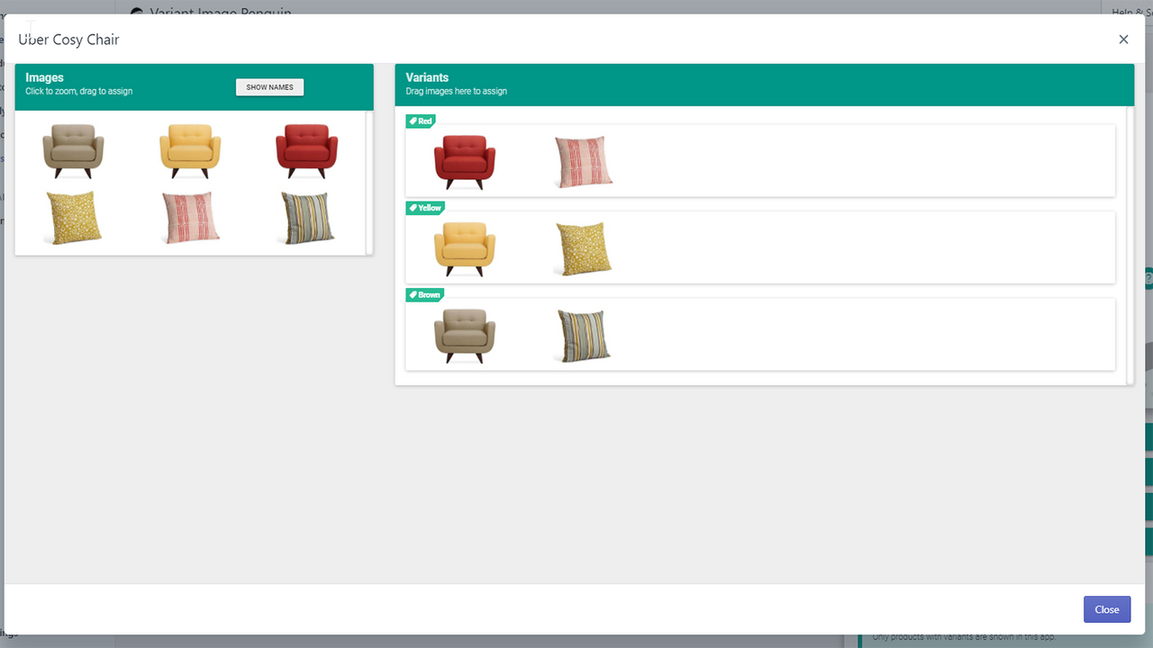Dismiss the modal with the X icon
The image size is (1153, 648).
[1123, 39]
